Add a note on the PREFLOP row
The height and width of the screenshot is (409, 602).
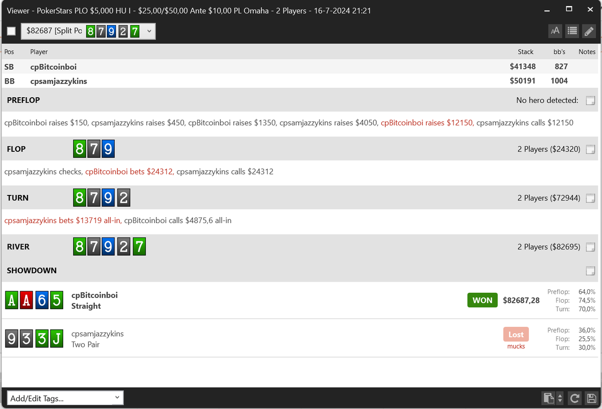point(590,100)
